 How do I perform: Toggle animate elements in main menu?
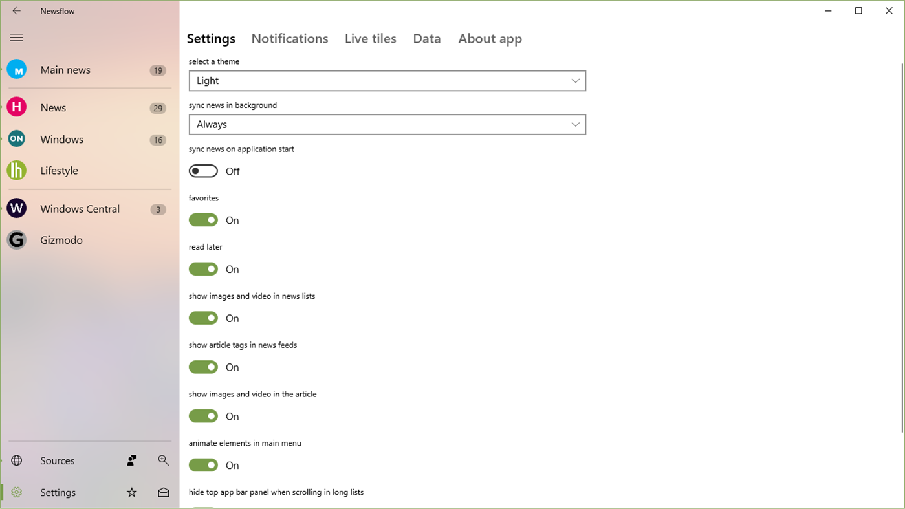click(203, 465)
